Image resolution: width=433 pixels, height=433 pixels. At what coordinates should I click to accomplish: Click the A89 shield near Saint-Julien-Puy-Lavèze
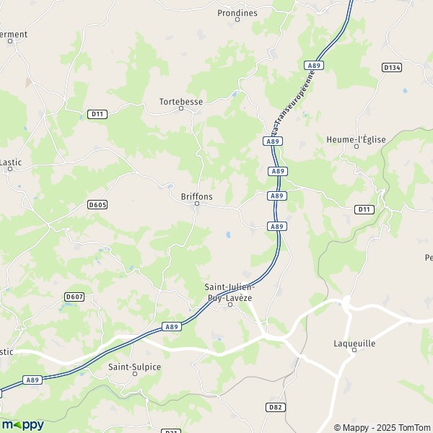tap(172, 327)
